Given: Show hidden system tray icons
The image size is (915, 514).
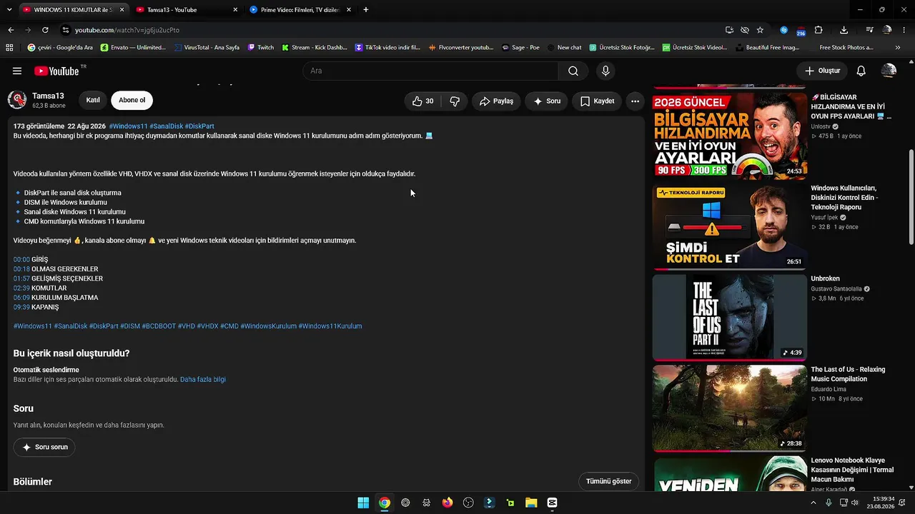Looking at the screenshot, I should 813,503.
